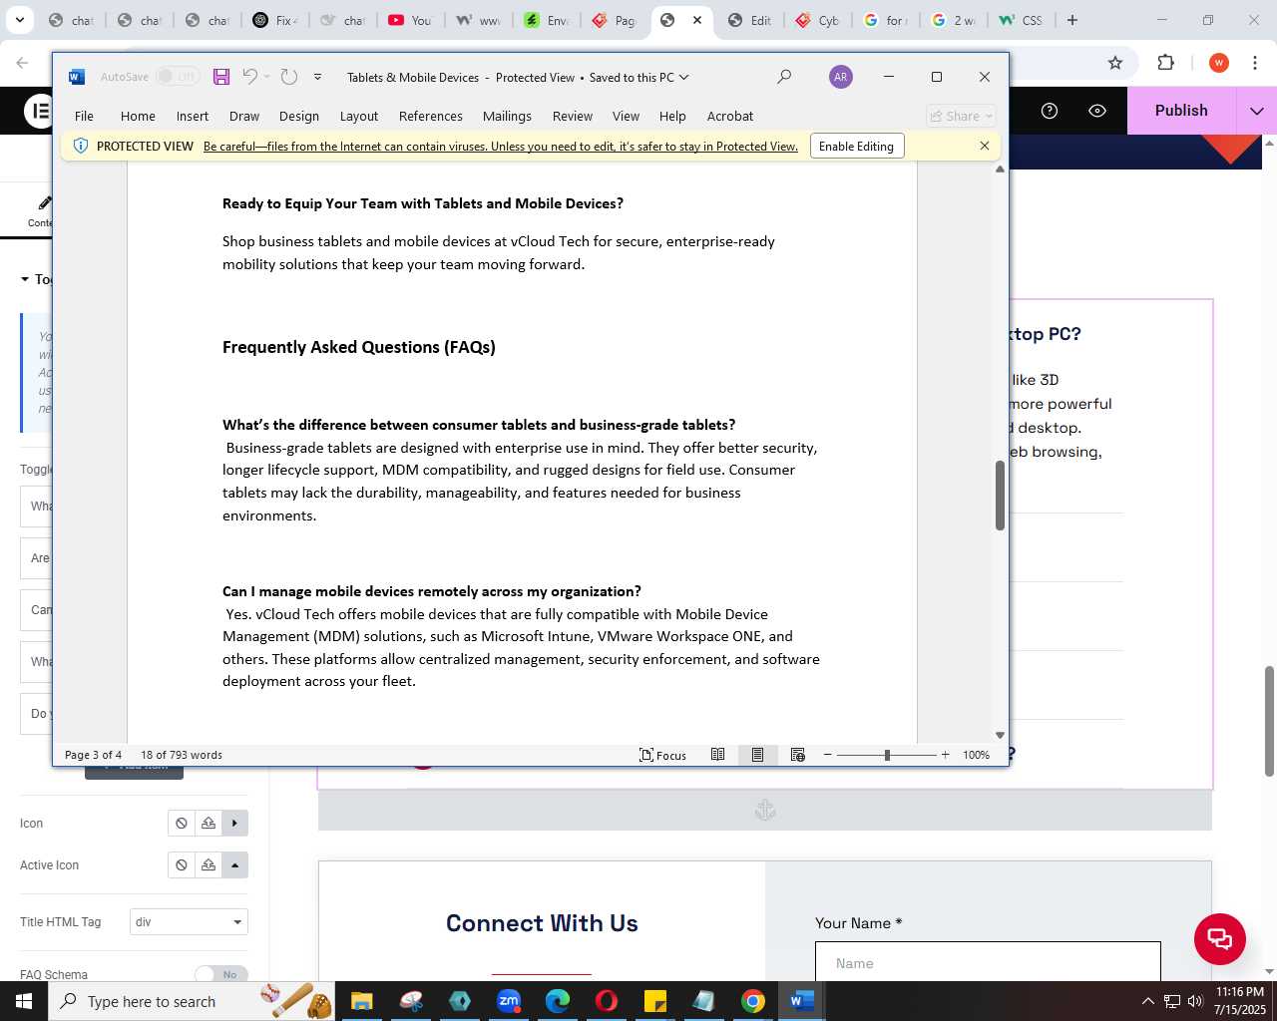Image resolution: width=1277 pixels, height=1021 pixels.
Task: Click the Your Name input field
Action: (x=988, y=962)
